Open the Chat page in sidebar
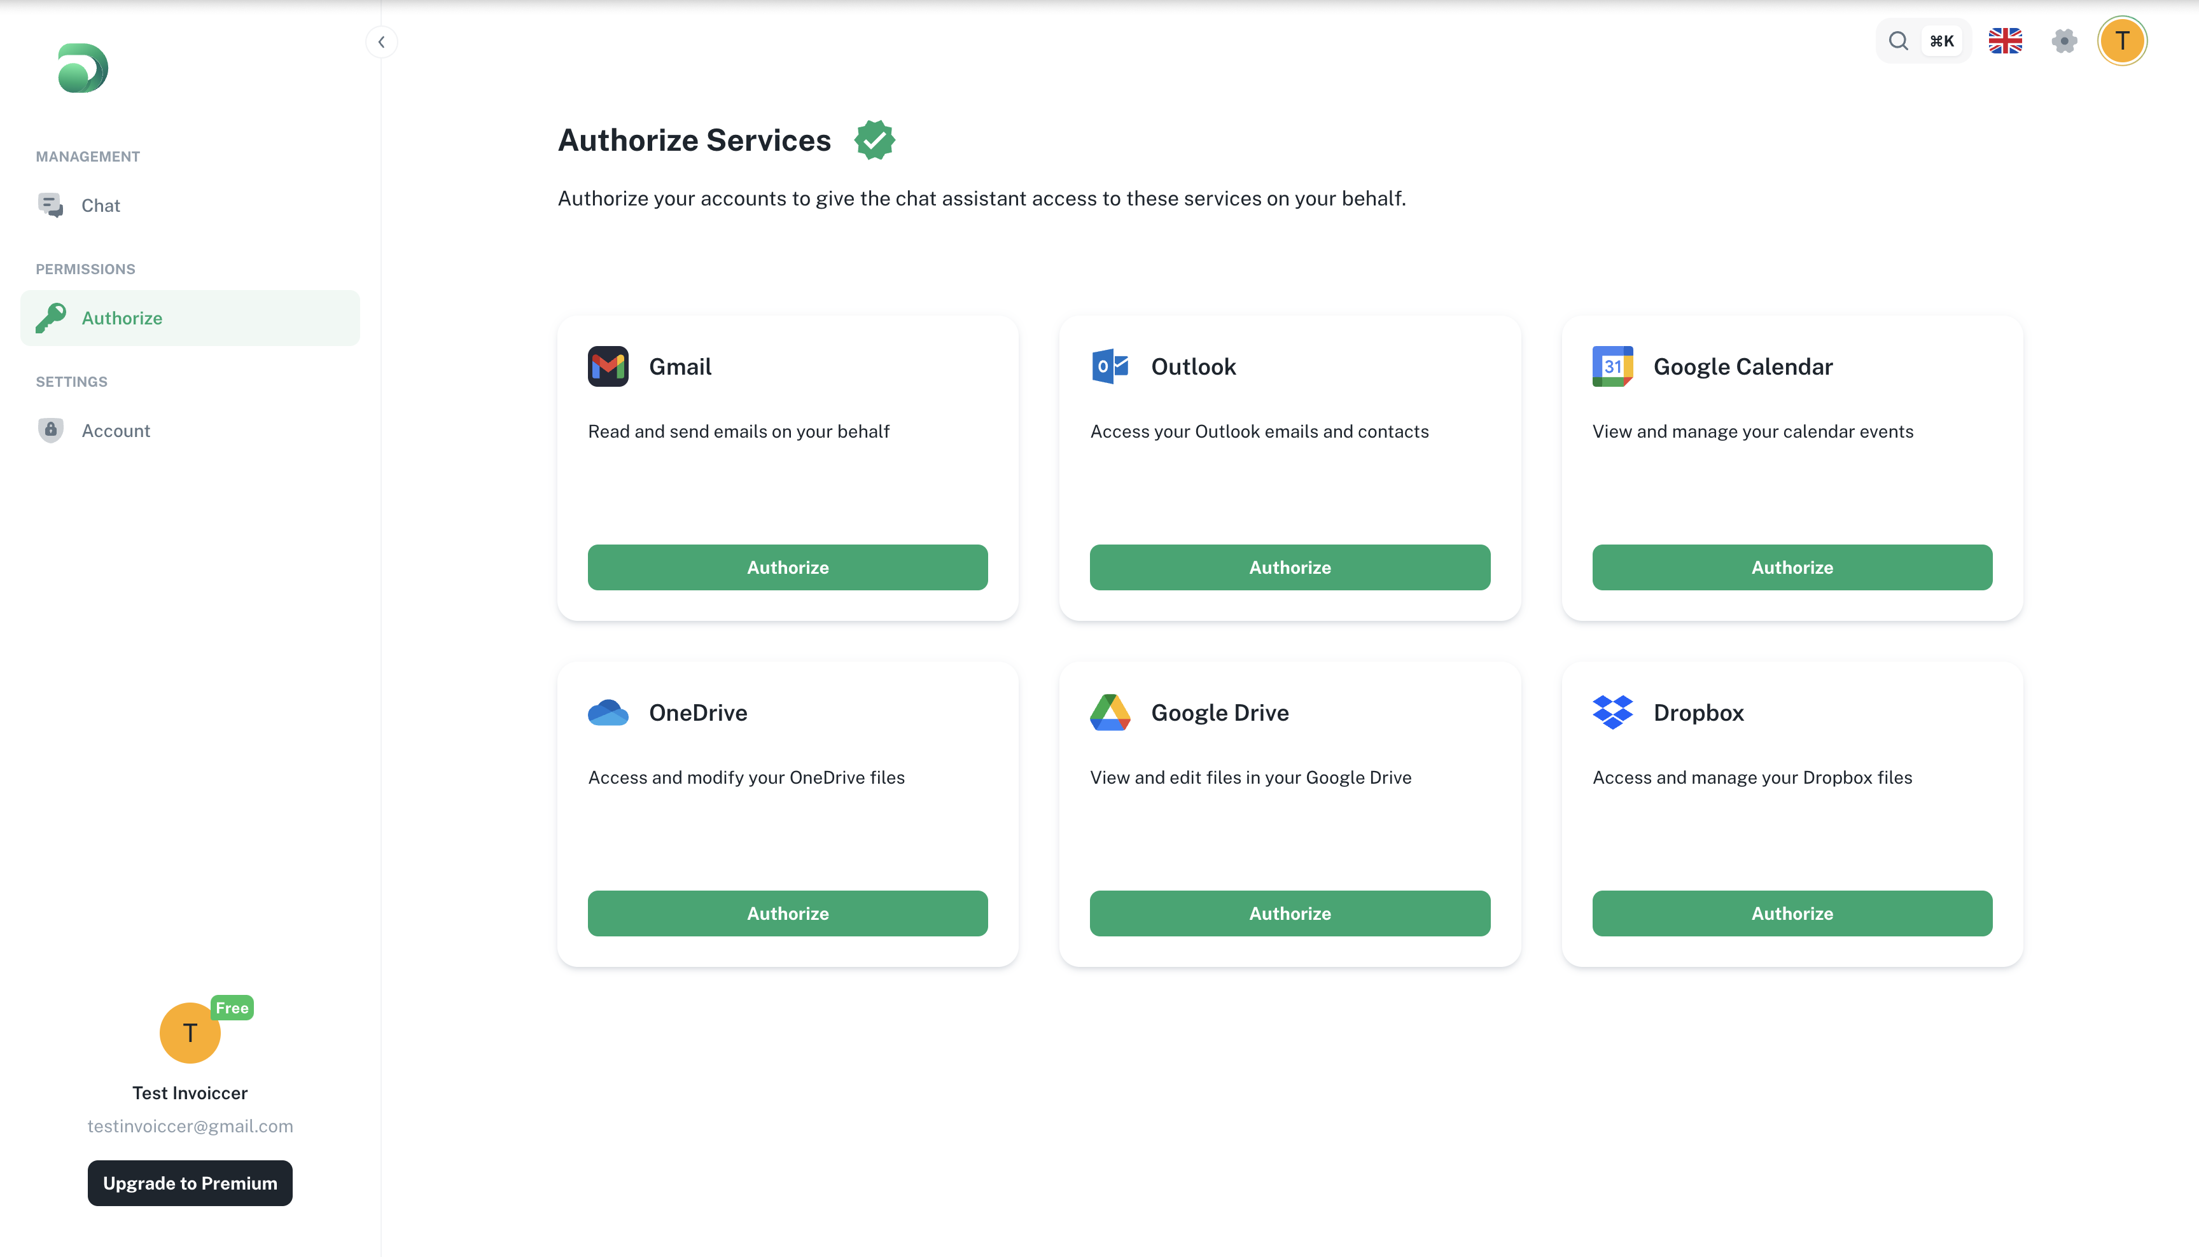Image resolution: width=2199 pixels, height=1257 pixels. 190,205
